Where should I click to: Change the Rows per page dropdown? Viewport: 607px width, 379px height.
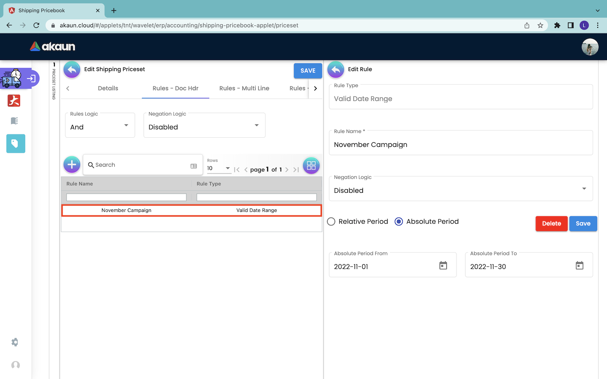point(218,168)
